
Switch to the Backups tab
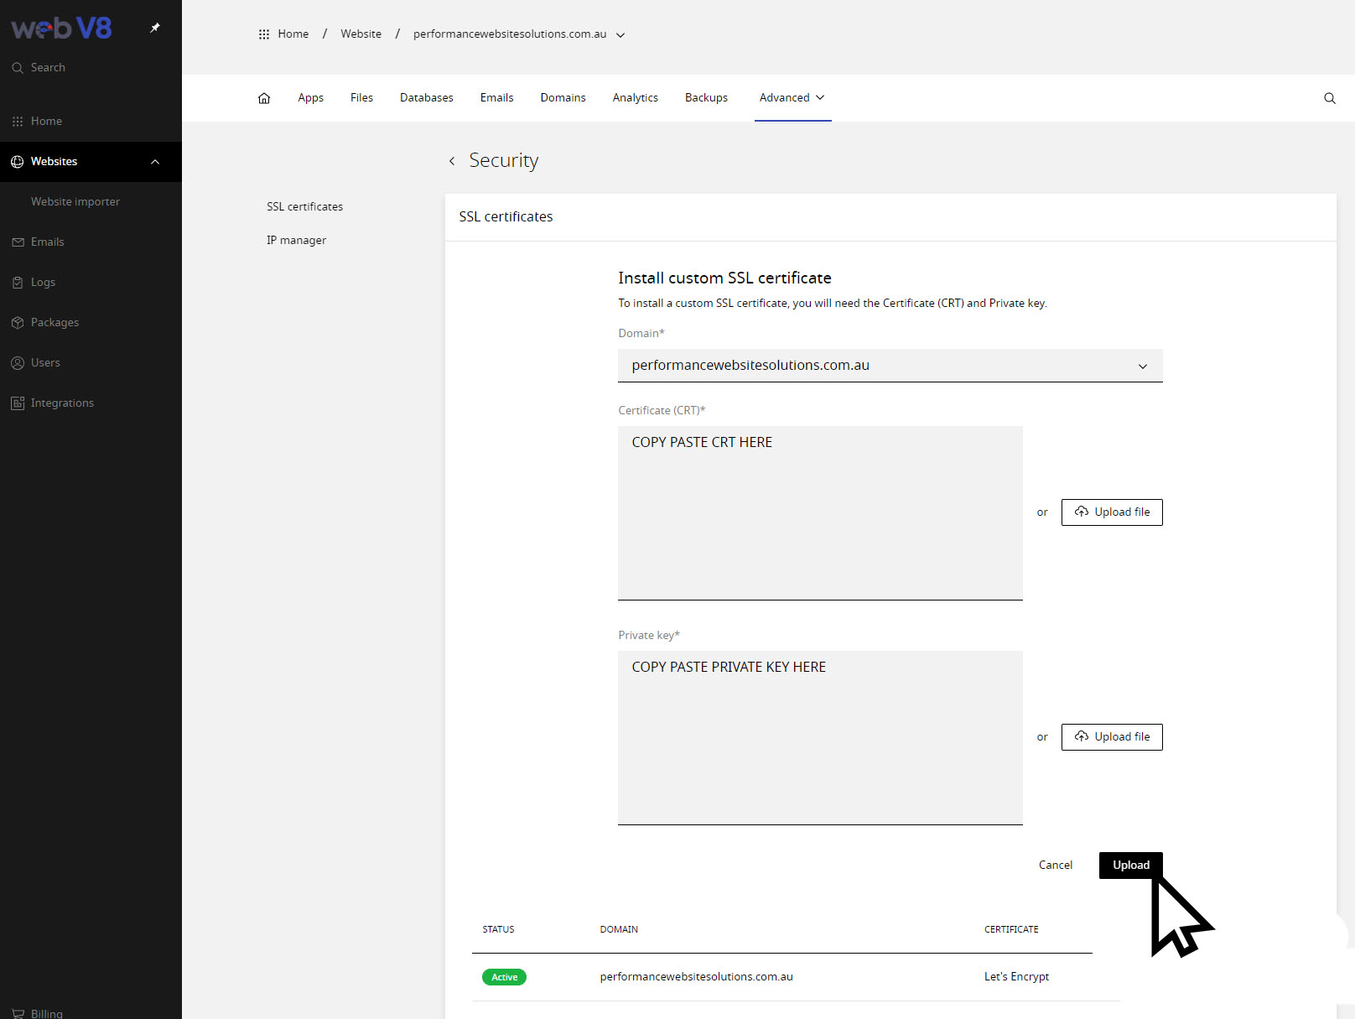[x=706, y=97]
